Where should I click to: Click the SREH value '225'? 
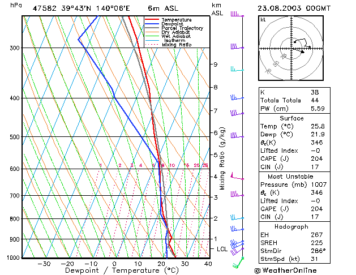(x=317, y=243)
